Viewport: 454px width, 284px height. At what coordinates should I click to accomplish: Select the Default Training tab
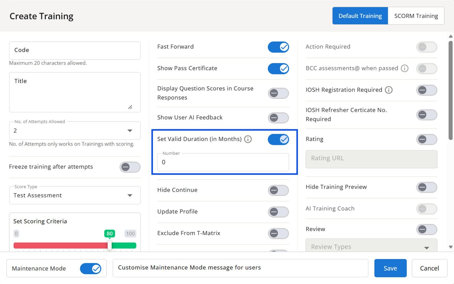pos(360,16)
